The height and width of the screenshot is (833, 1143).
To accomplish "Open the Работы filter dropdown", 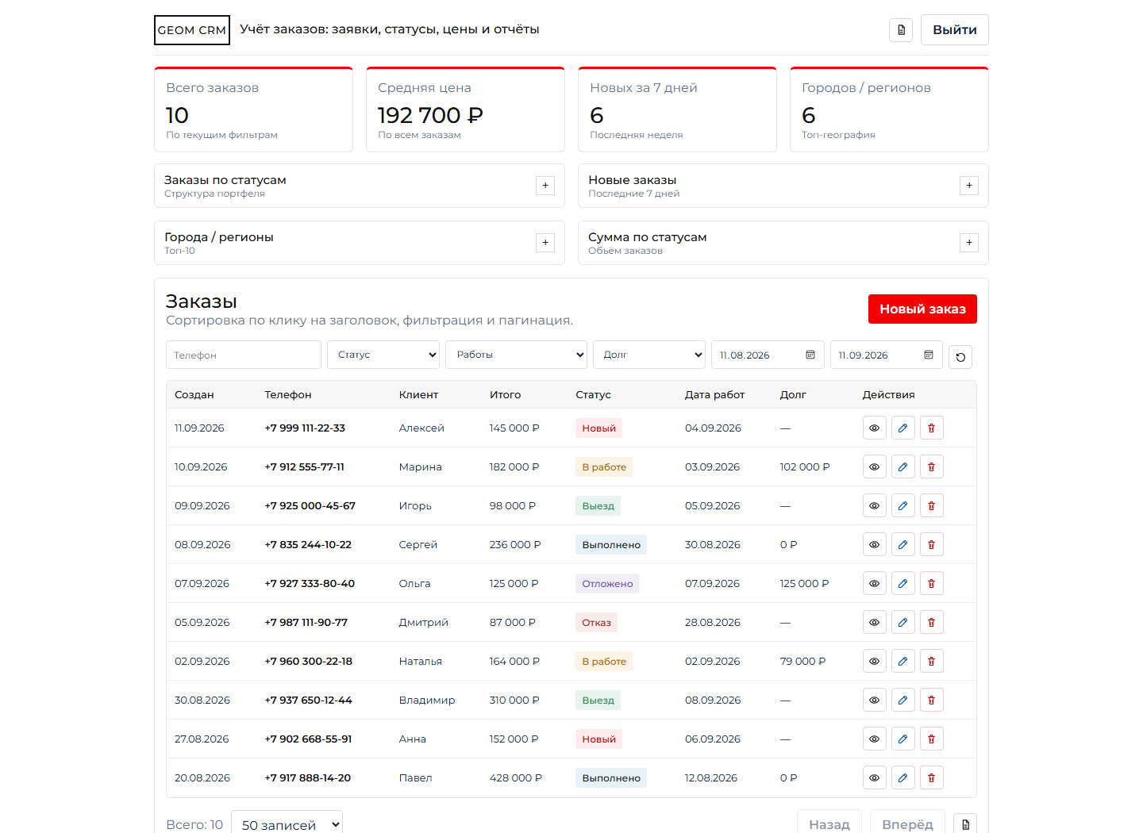I will click(x=517, y=355).
